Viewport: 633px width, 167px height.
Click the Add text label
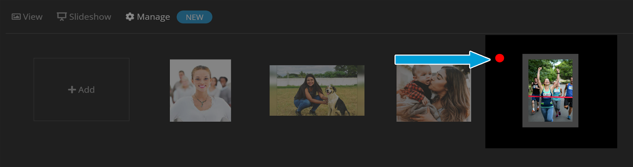86,90
